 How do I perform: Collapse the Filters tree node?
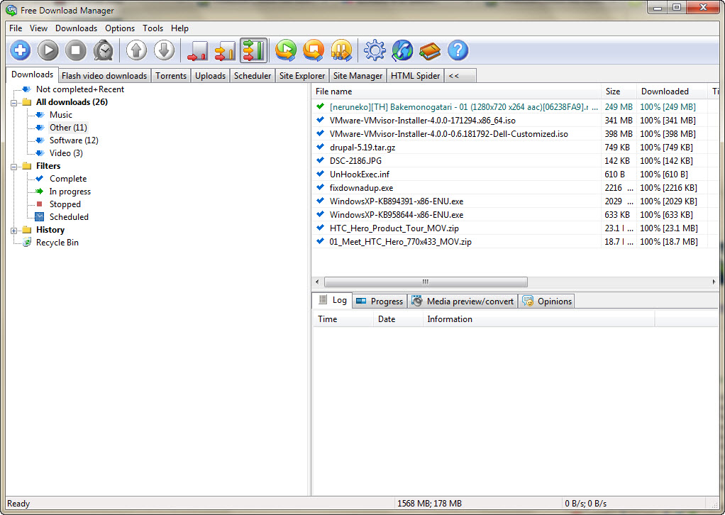click(x=14, y=167)
